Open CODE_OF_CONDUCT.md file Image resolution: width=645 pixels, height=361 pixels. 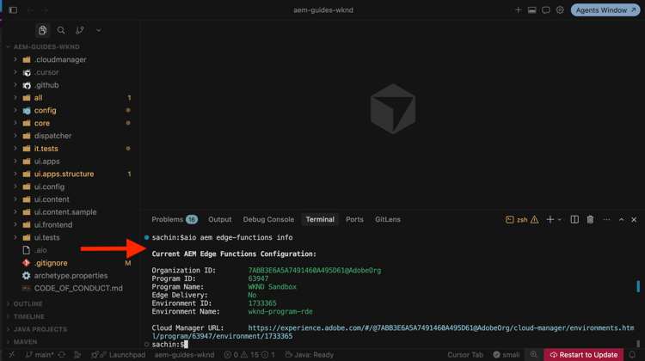pos(78,288)
